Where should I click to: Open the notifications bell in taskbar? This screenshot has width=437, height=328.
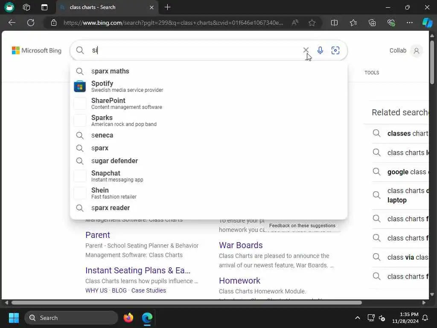(x=425, y=318)
